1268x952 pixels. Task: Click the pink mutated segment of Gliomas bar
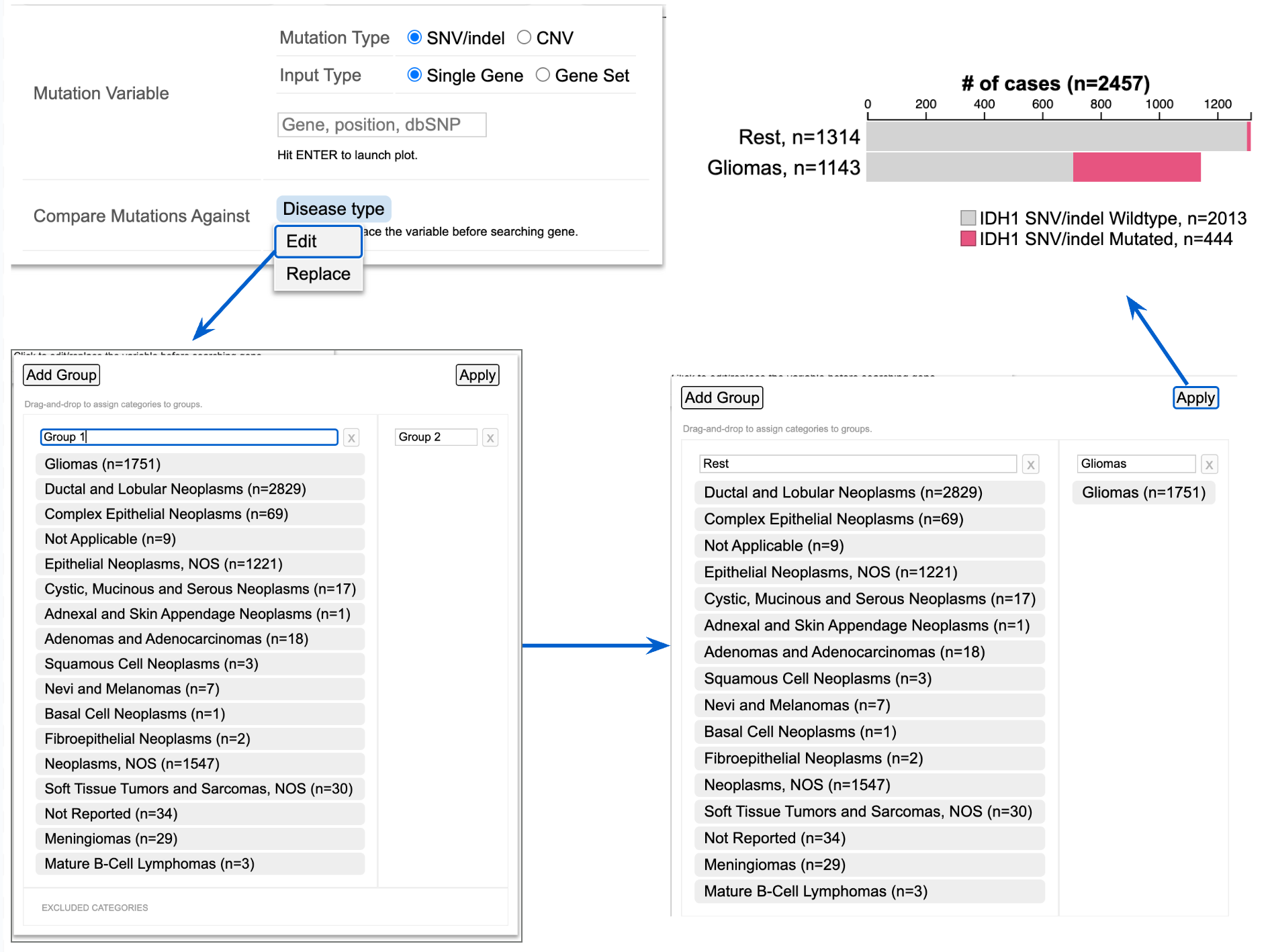(1136, 167)
